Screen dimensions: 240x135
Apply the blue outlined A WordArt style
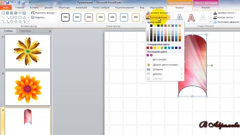point(179,18)
